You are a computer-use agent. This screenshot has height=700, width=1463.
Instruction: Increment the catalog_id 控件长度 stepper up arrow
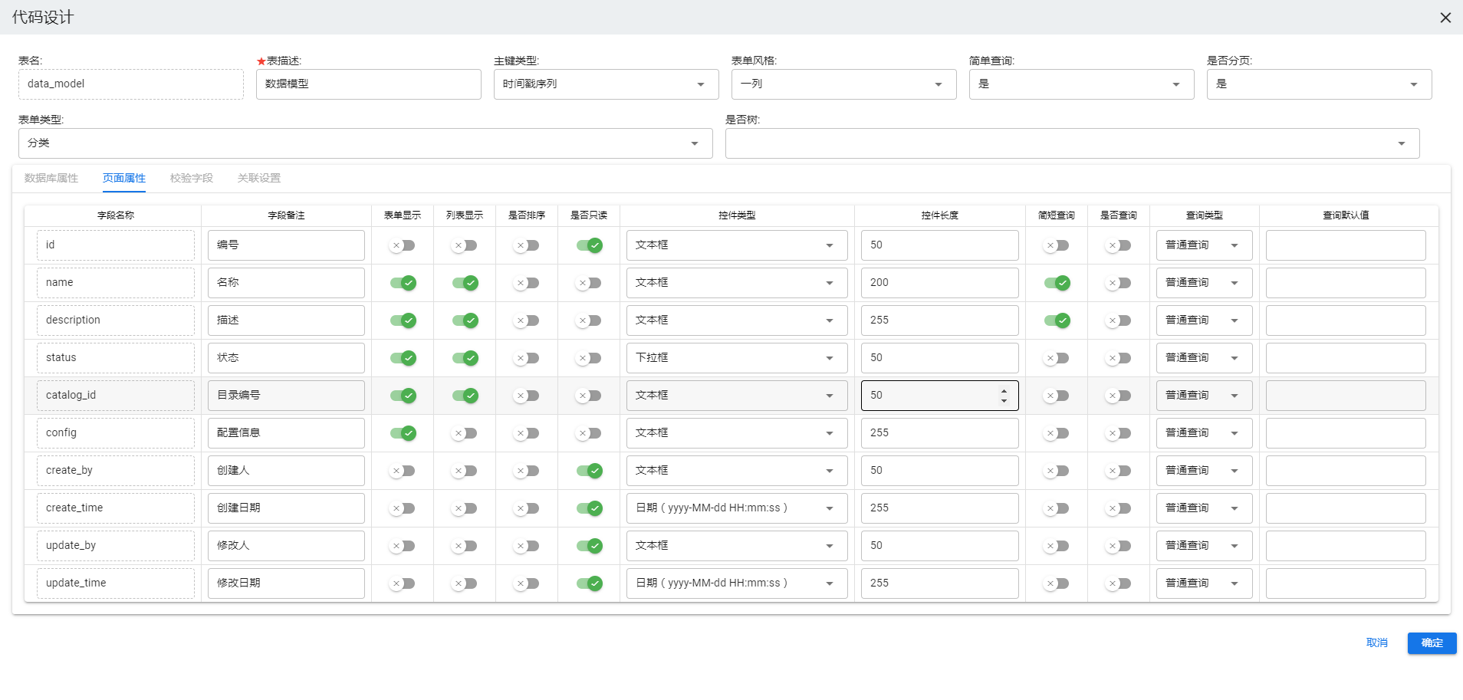1004,390
